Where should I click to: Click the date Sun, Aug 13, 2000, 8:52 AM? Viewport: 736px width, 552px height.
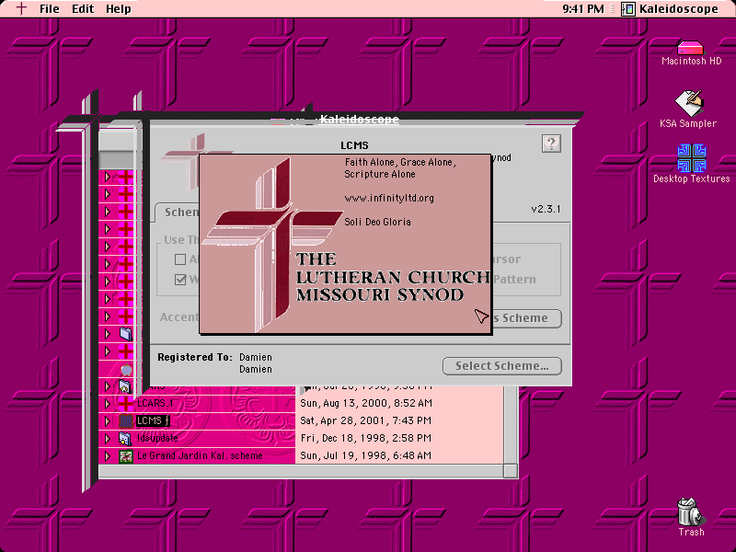tap(366, 403)
